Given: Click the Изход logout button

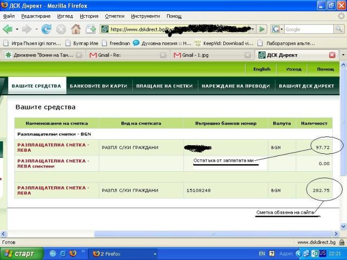Looking at the screenshot, I should 294,69.
